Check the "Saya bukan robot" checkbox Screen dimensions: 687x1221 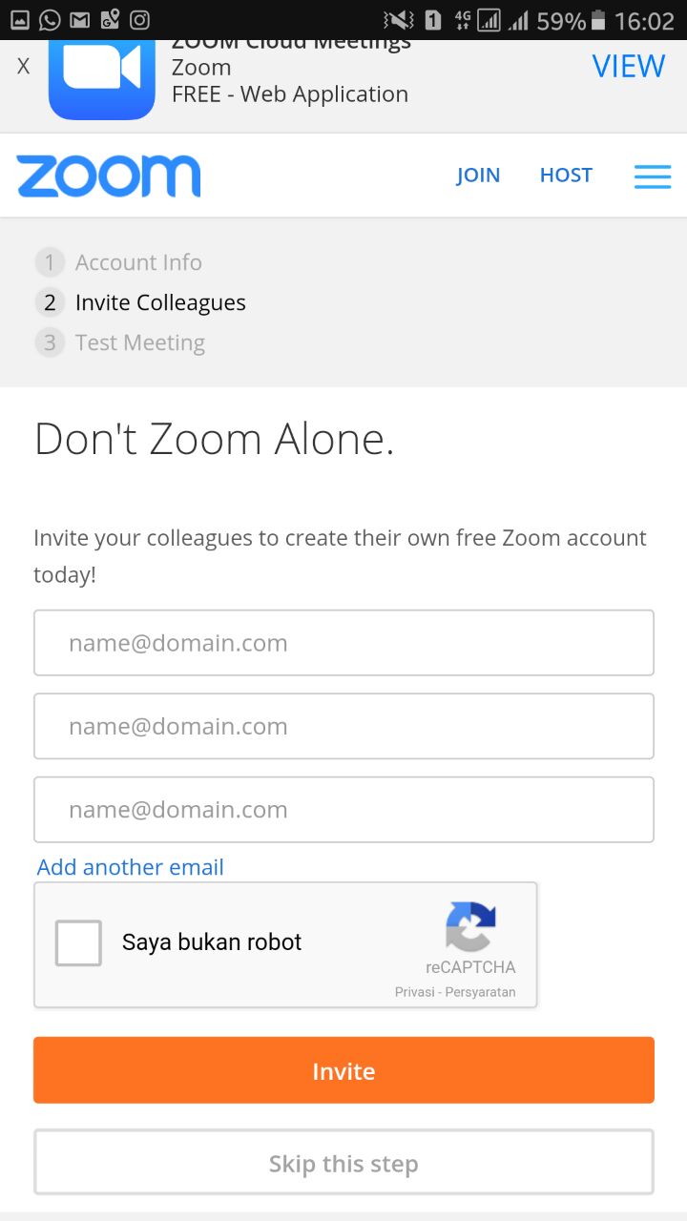click(78, 942)
